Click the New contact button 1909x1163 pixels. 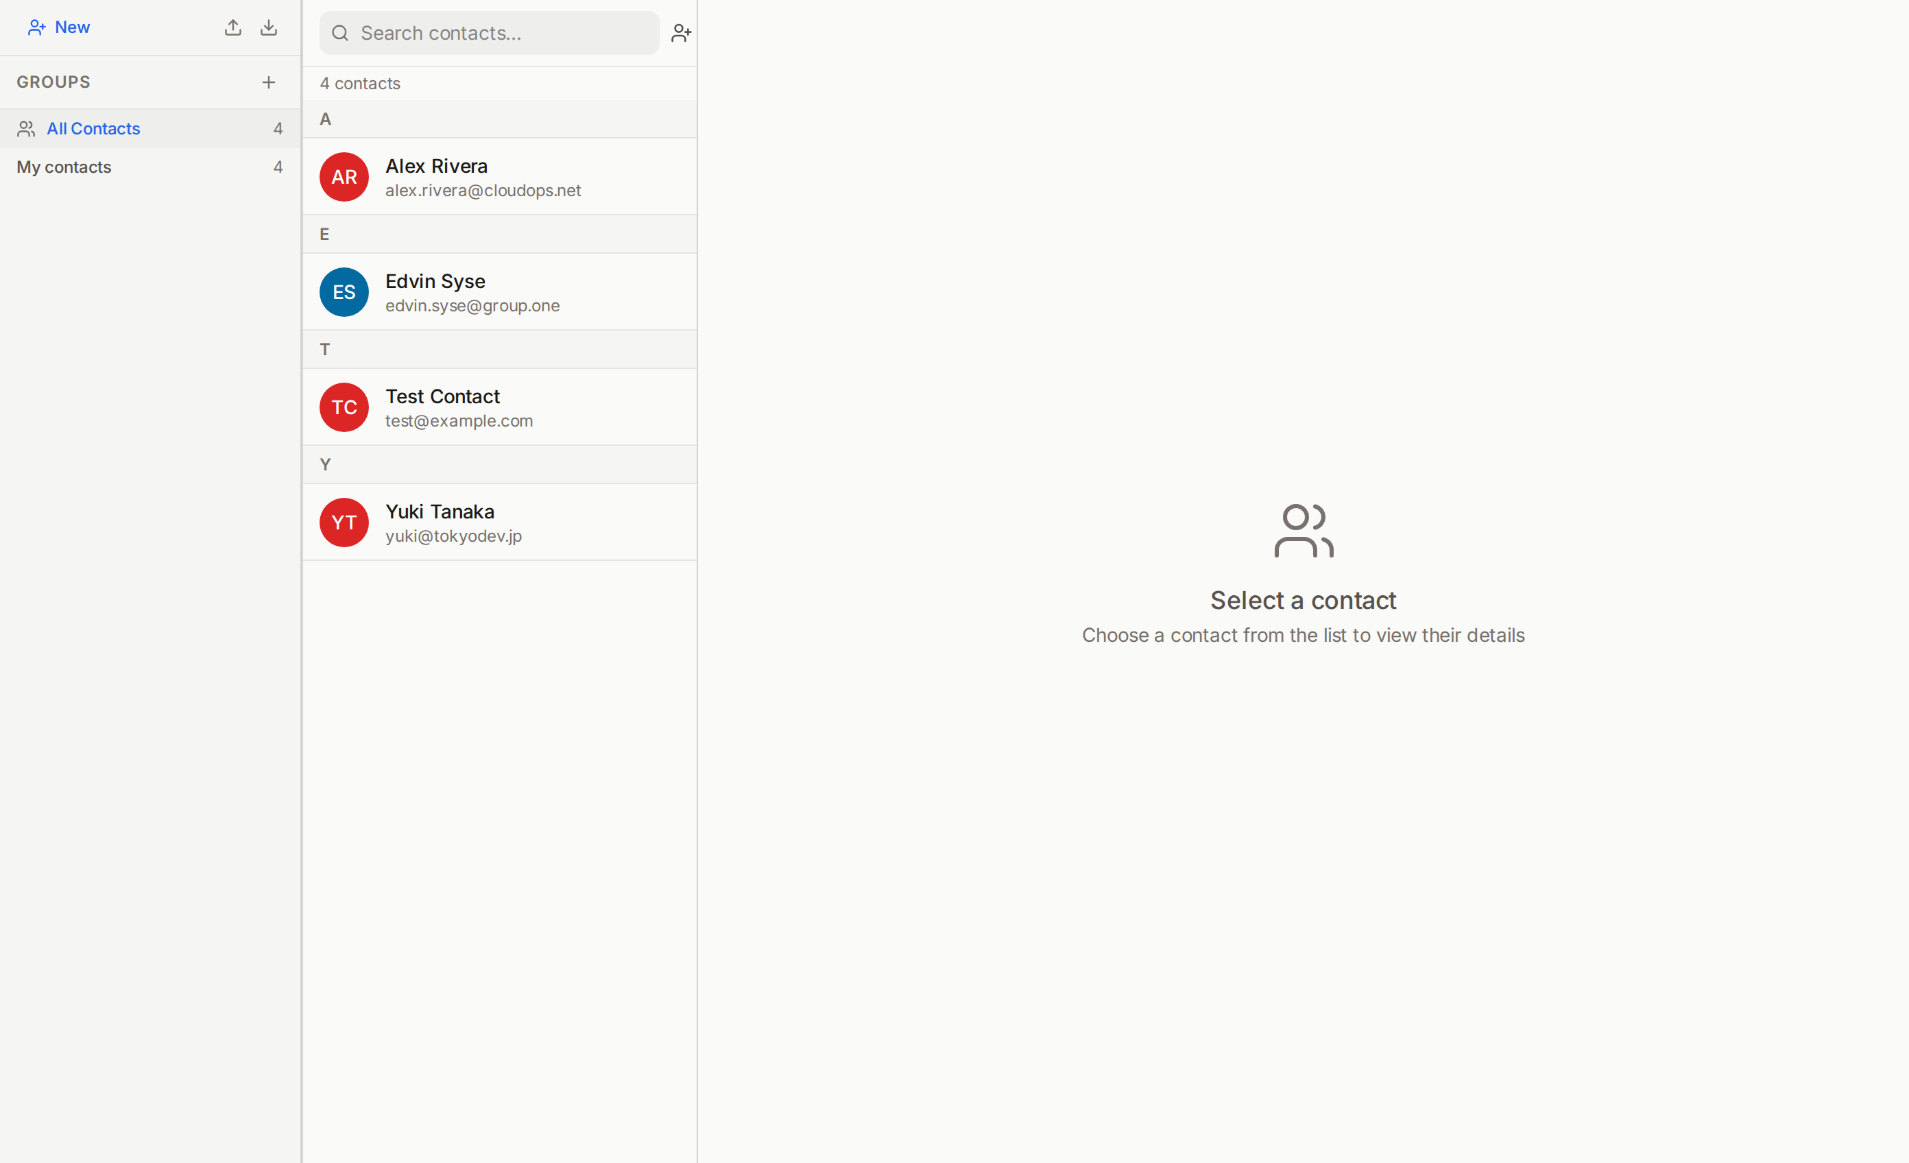59,28
